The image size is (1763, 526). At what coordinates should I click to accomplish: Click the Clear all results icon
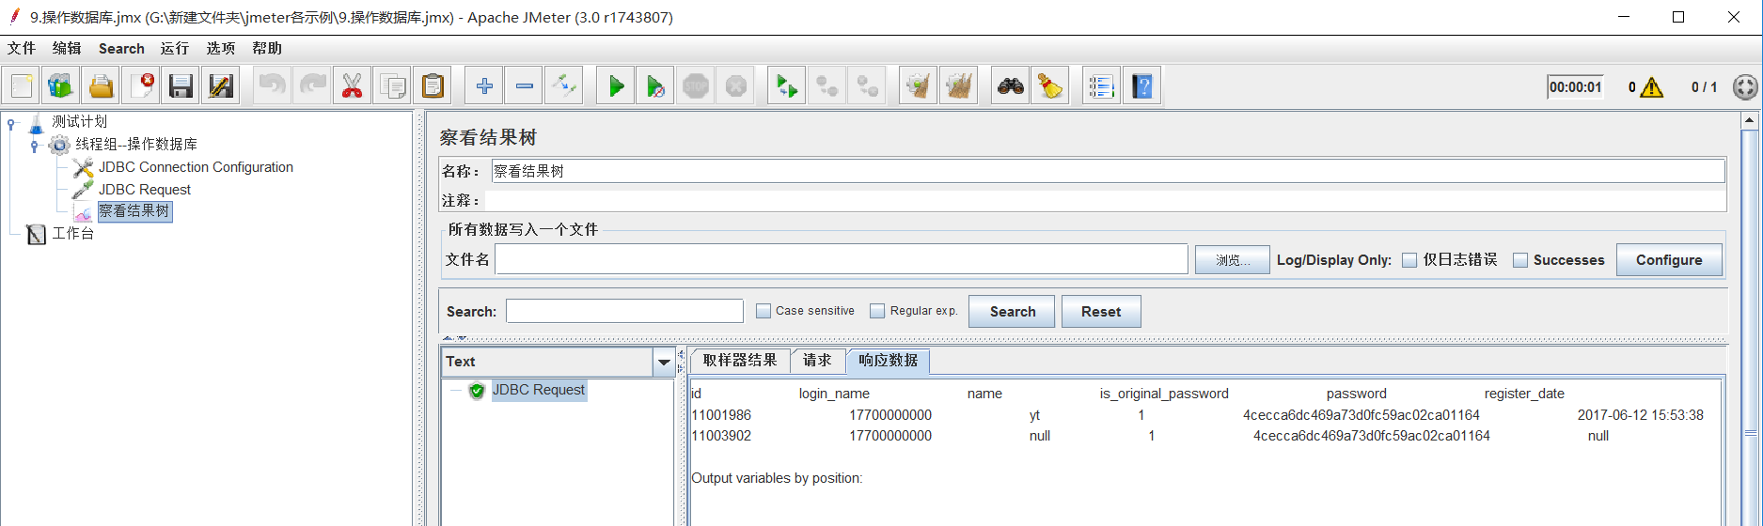coord(958,86)
